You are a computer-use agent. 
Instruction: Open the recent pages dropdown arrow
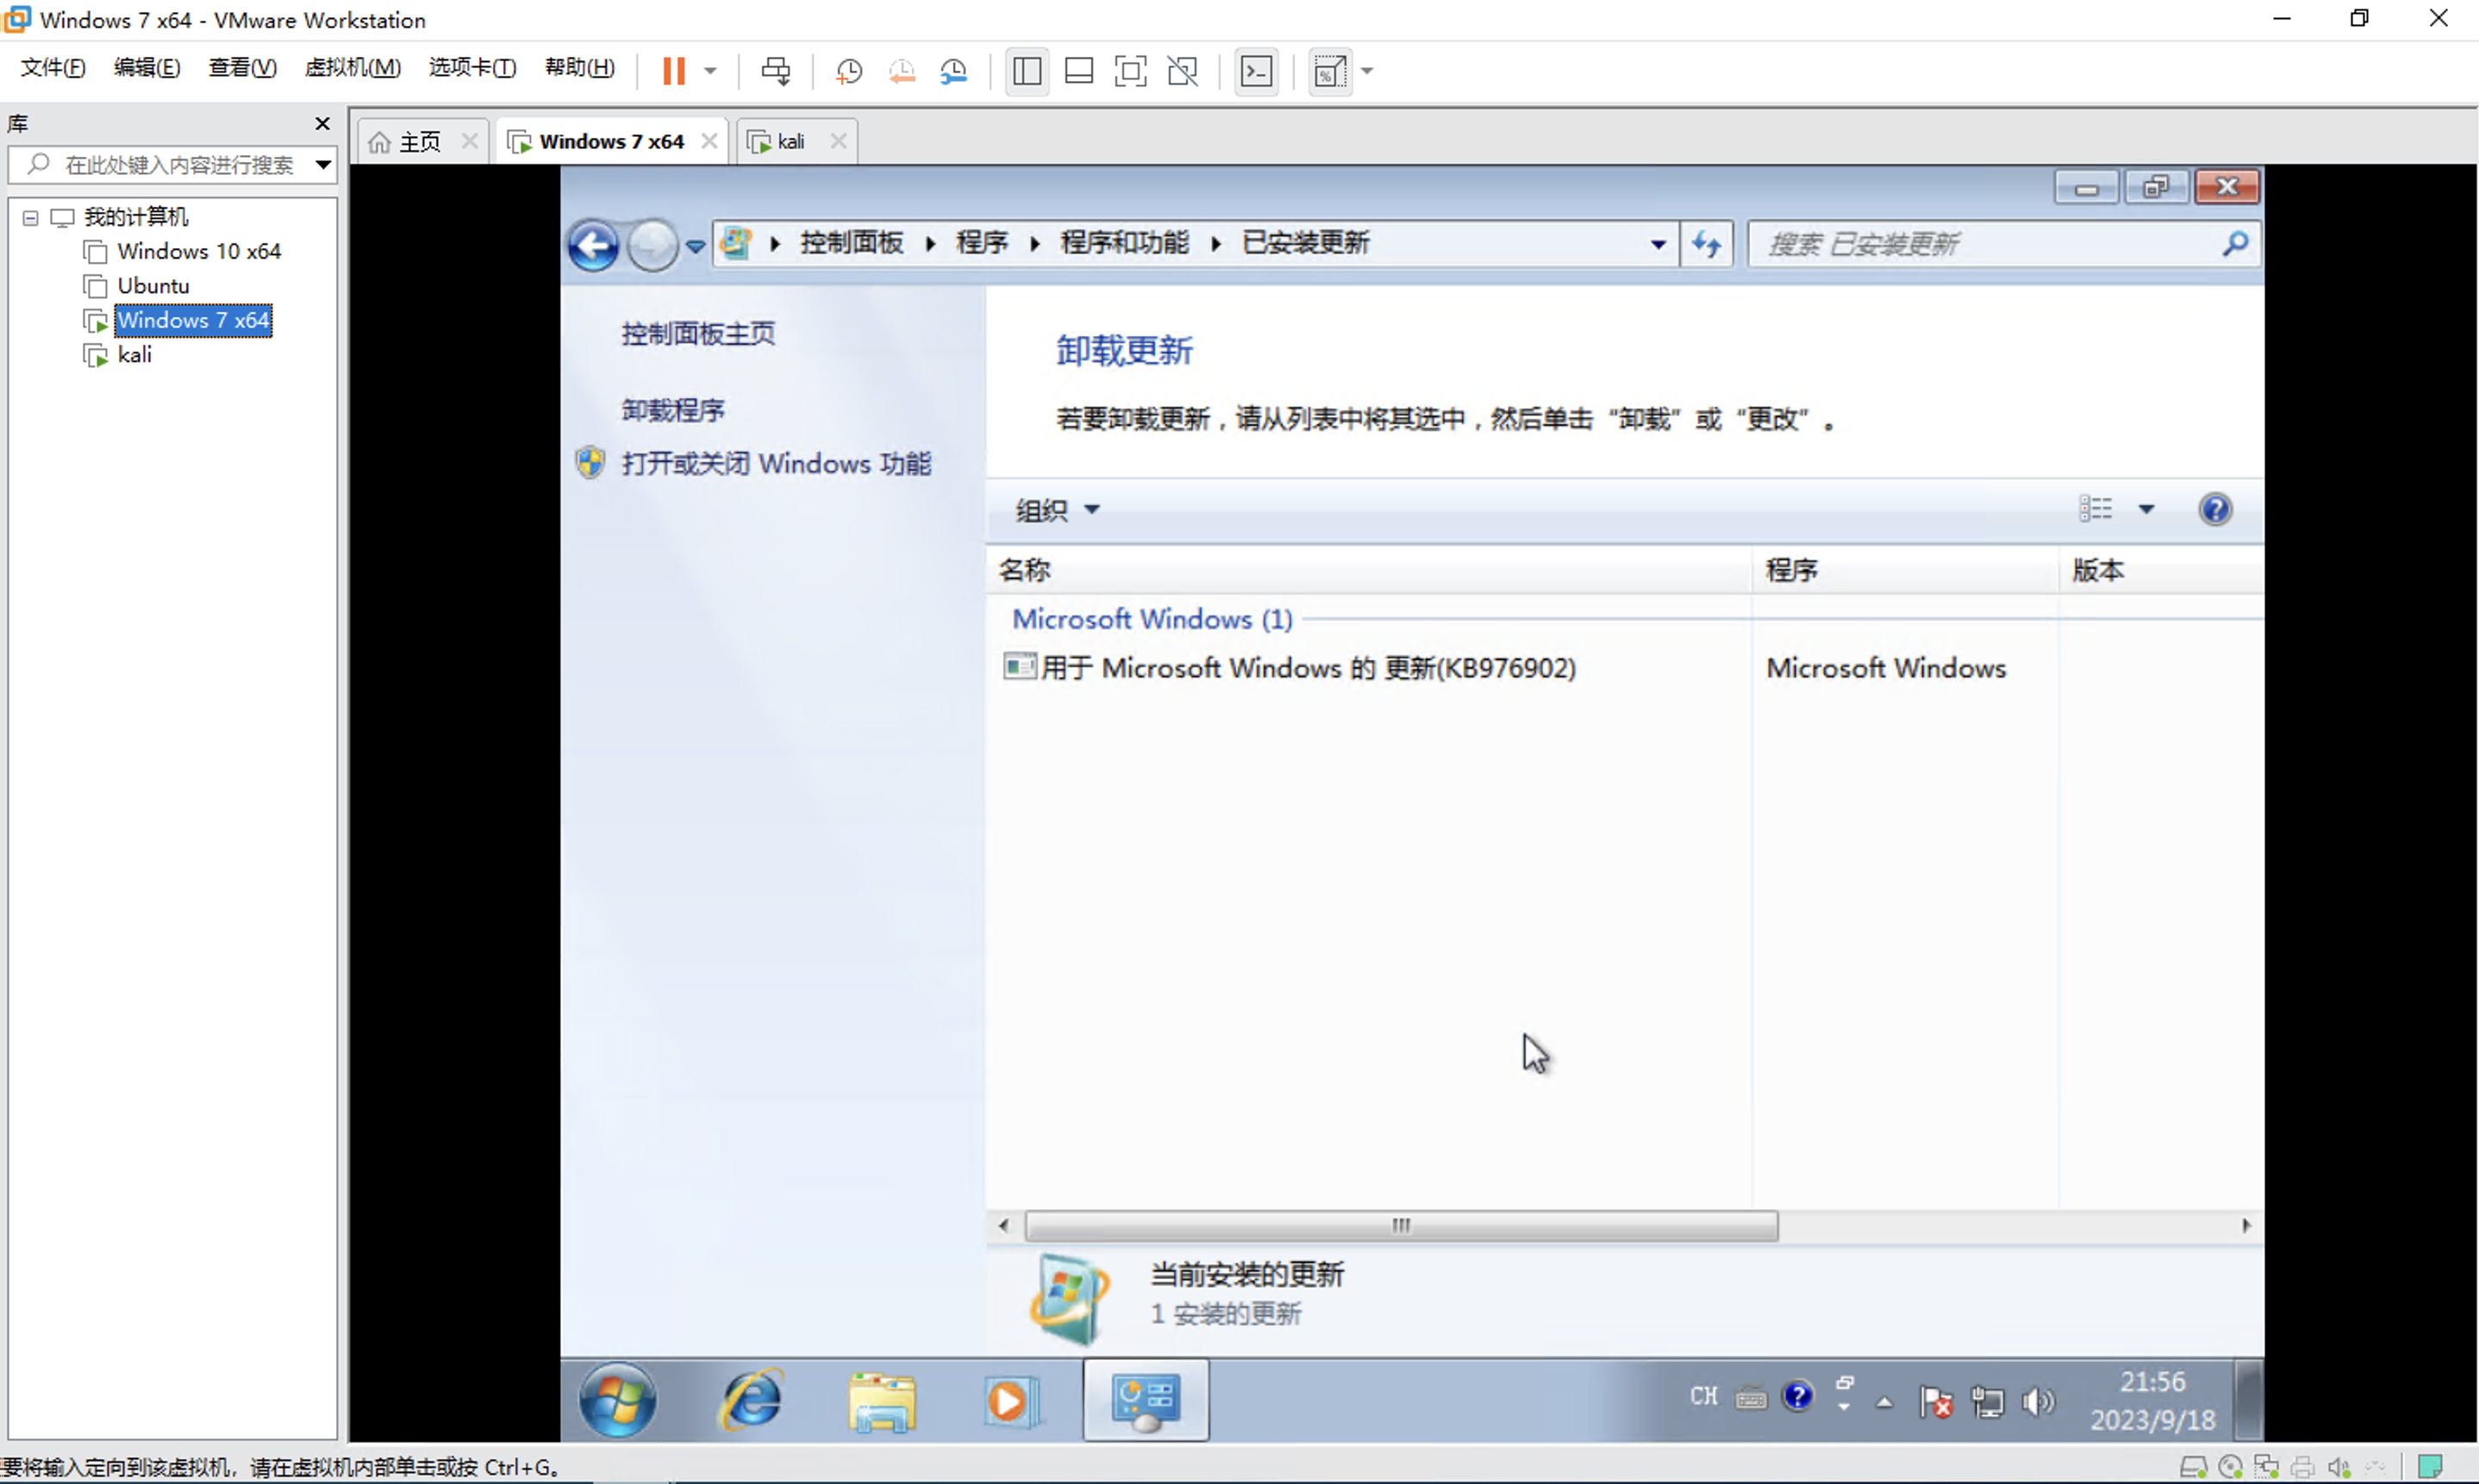point(695,245)
